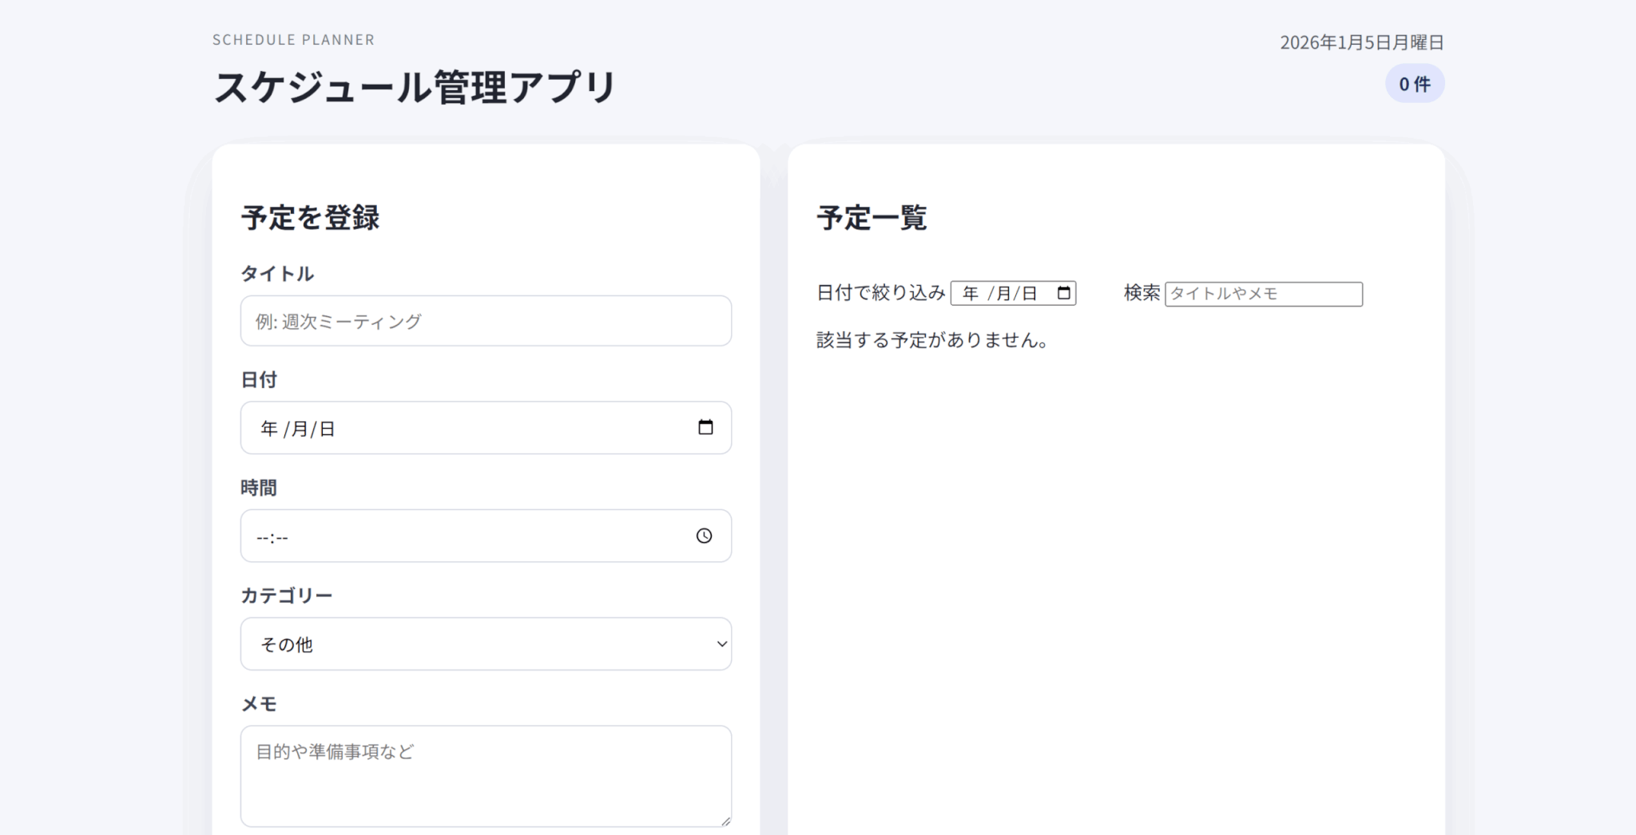Select the hours segment of the 時間 field
The width and height of the screenshot is (1636, 835).
tap(262, 537)
